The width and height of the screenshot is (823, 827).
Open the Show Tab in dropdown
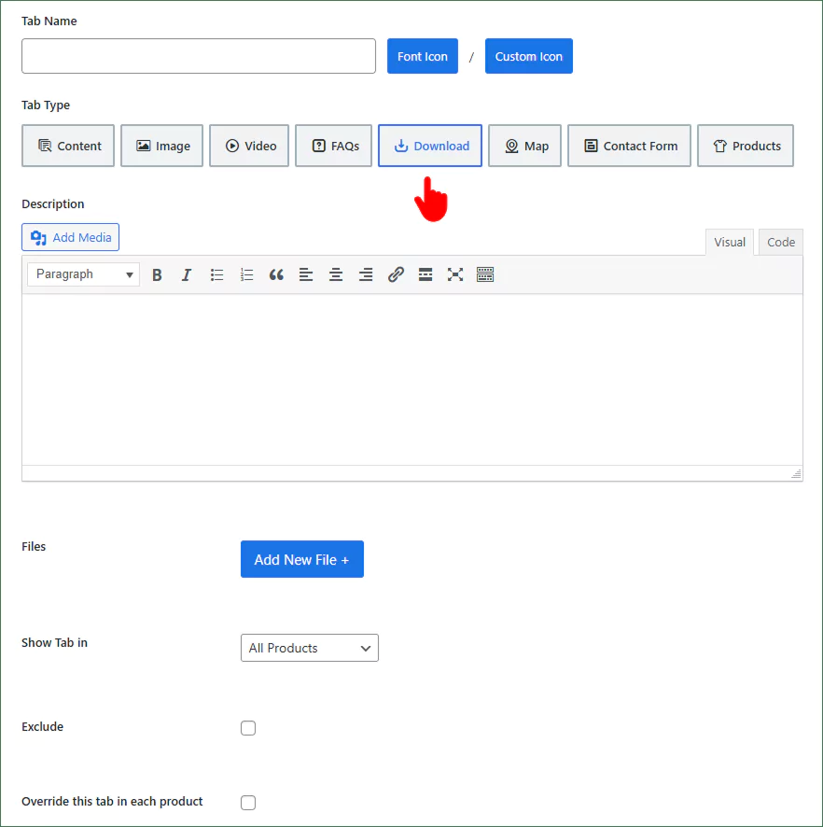[x=310, y=648]
